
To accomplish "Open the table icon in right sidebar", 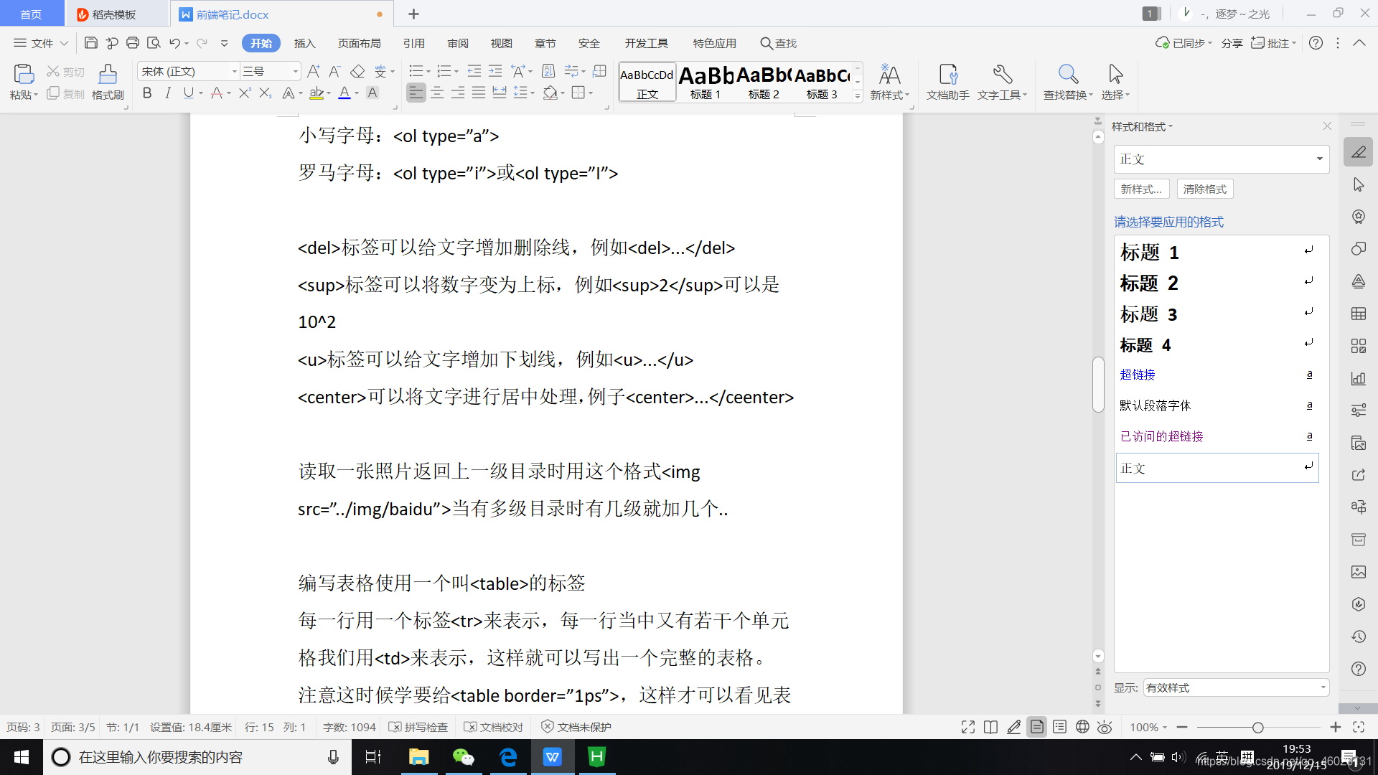I will pos(1359,314).
